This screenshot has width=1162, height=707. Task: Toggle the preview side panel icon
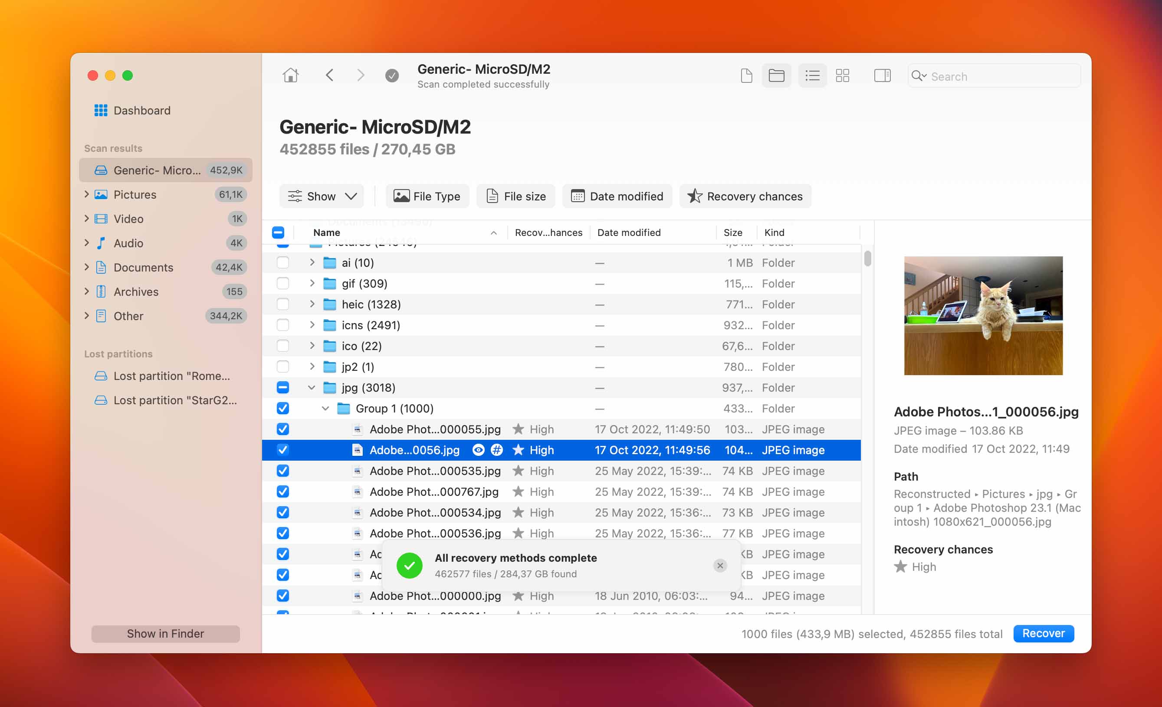[882, 75]
